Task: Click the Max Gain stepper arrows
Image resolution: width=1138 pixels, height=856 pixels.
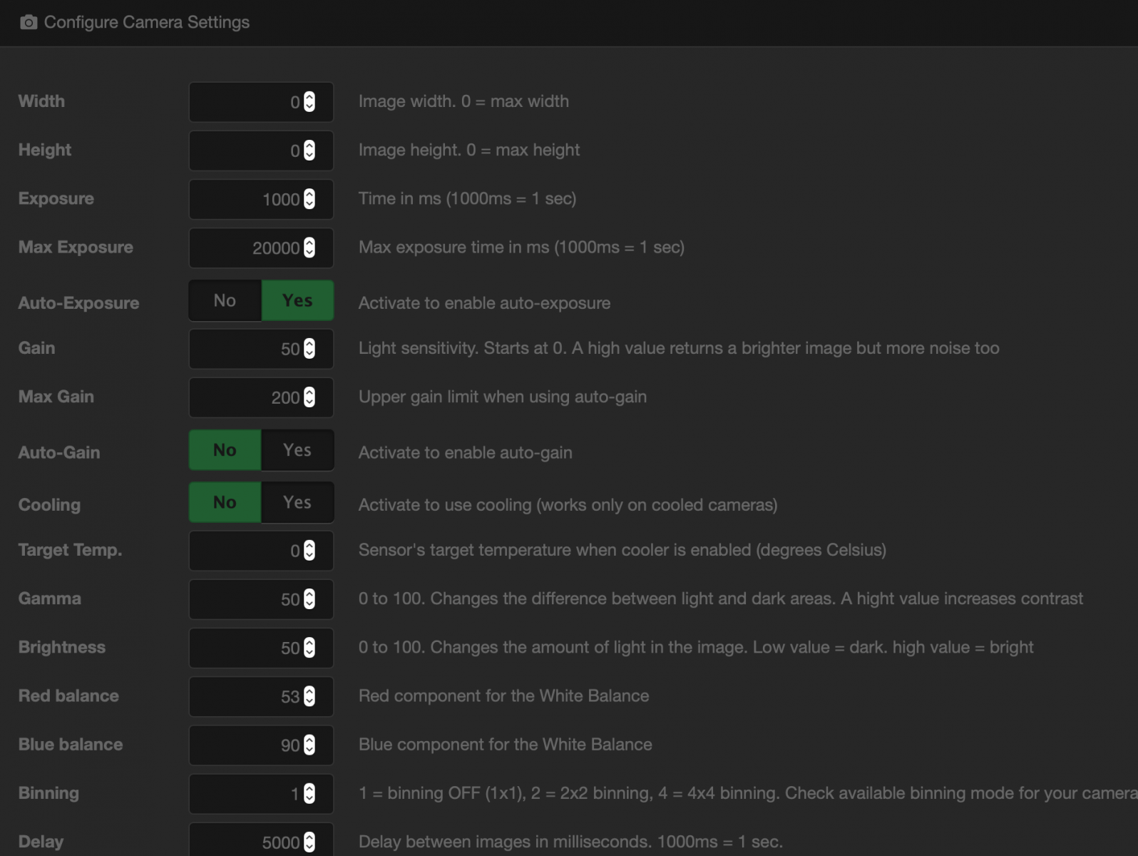Action: (x=309, y=397)
